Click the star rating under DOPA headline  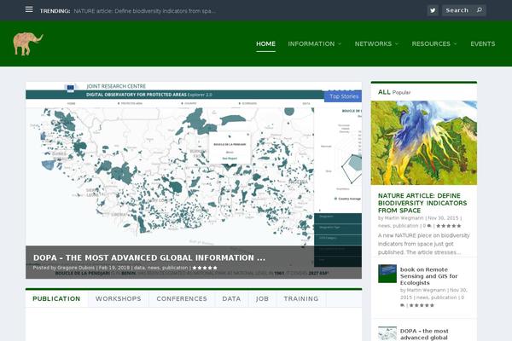pyautogui.click(x=205, y=268)
